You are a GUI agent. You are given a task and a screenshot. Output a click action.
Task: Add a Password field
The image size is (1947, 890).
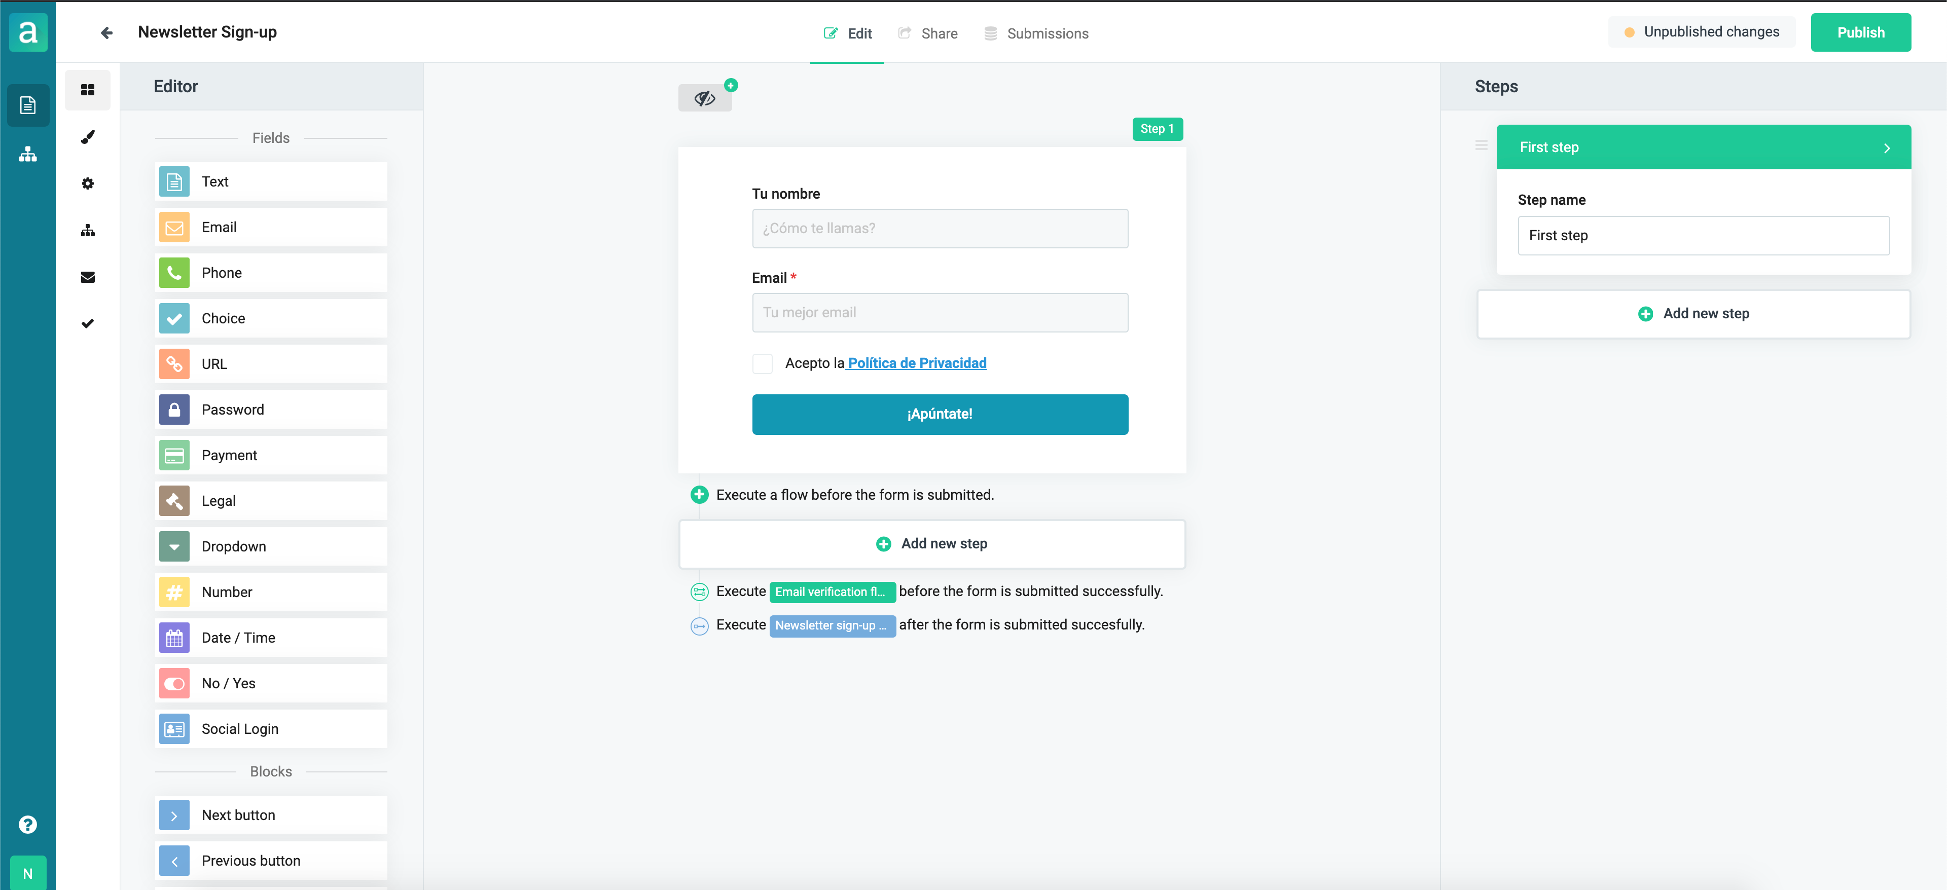[271, 410]
